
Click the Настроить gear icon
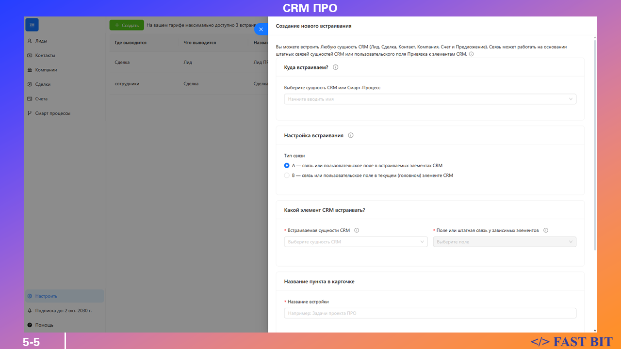tap(30, 296)
